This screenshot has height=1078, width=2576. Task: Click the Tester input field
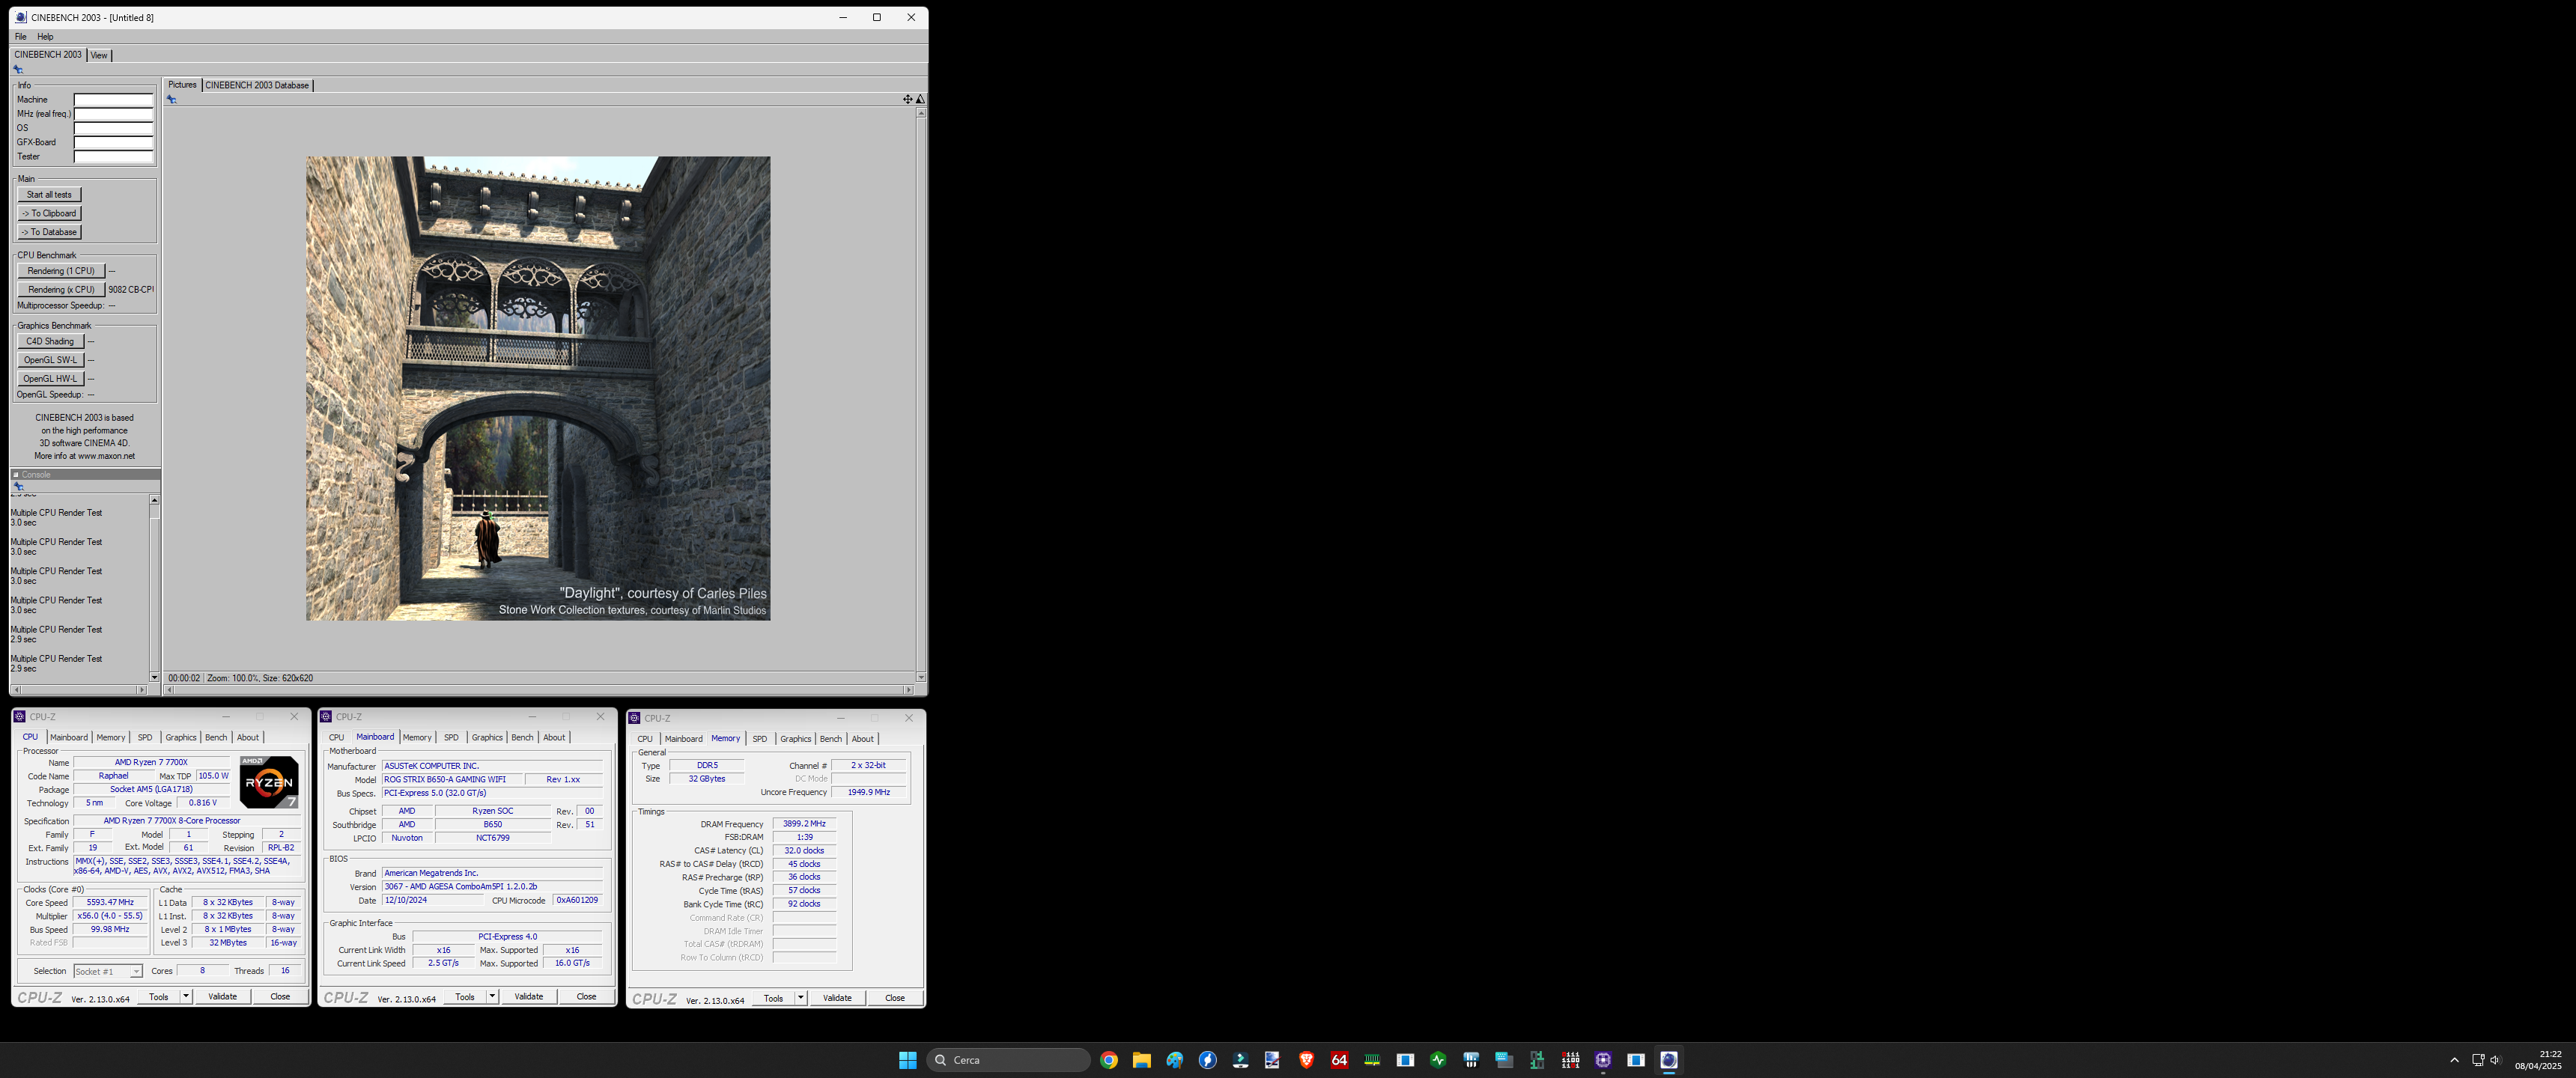(113, 157)
